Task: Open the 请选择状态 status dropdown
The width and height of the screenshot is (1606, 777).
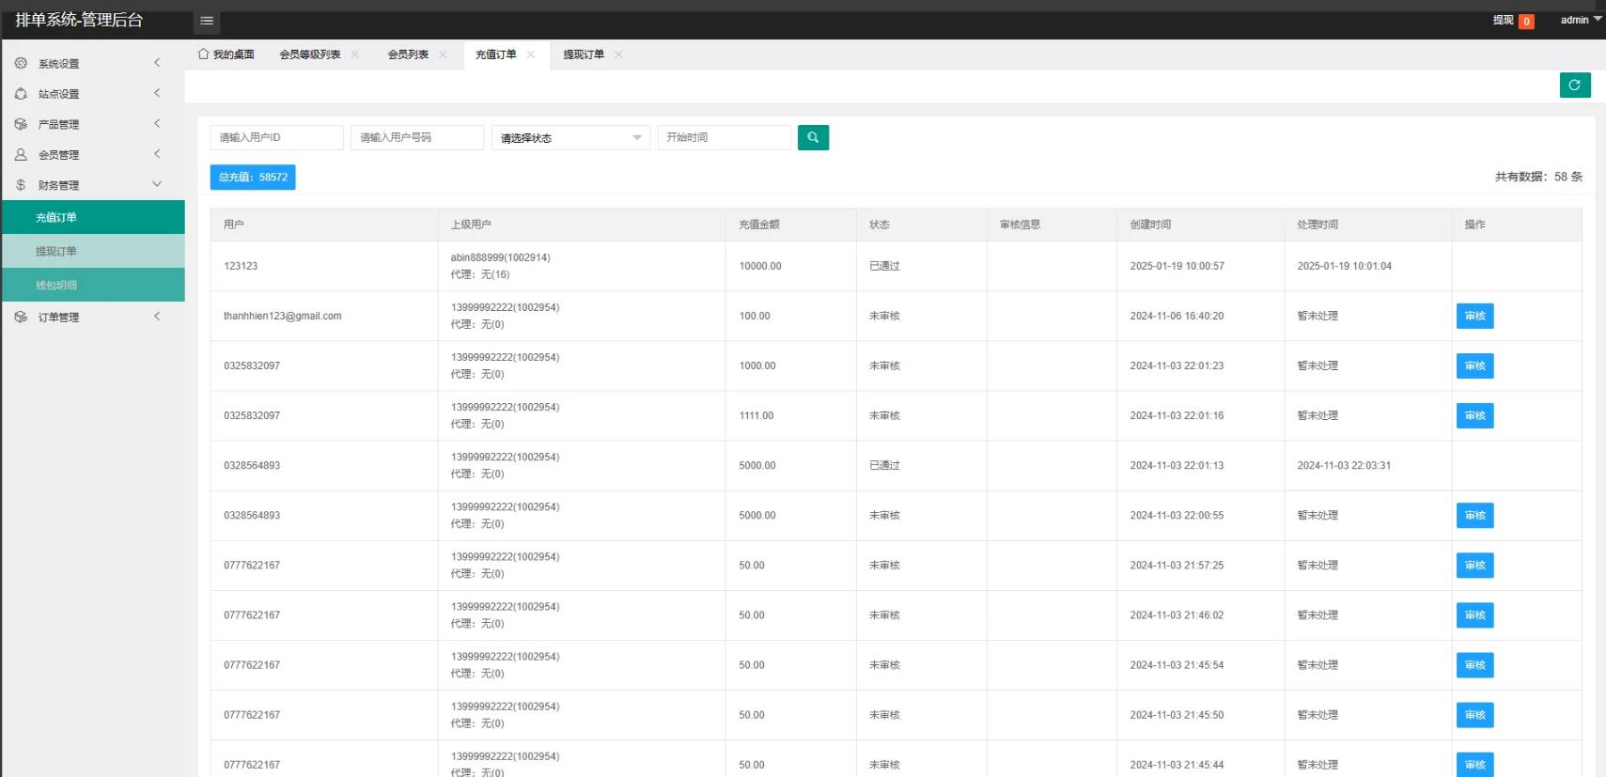Action: tap(570, 138)
